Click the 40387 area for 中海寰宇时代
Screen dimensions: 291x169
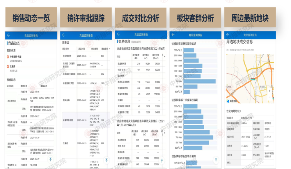[x=148, y=88]
